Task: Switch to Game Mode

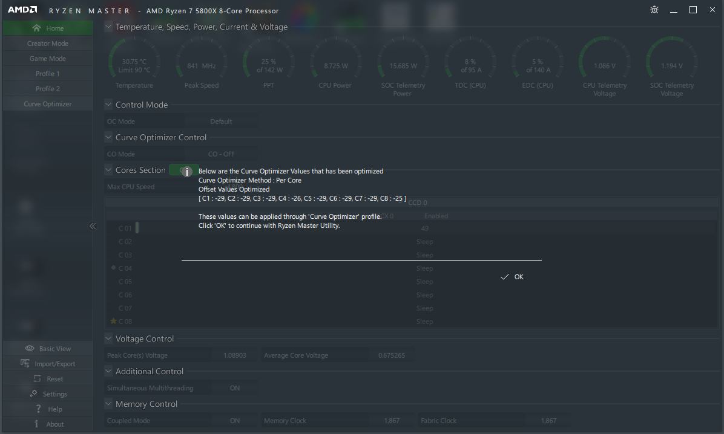Action: pyautogui.click(x=48, y=59)
